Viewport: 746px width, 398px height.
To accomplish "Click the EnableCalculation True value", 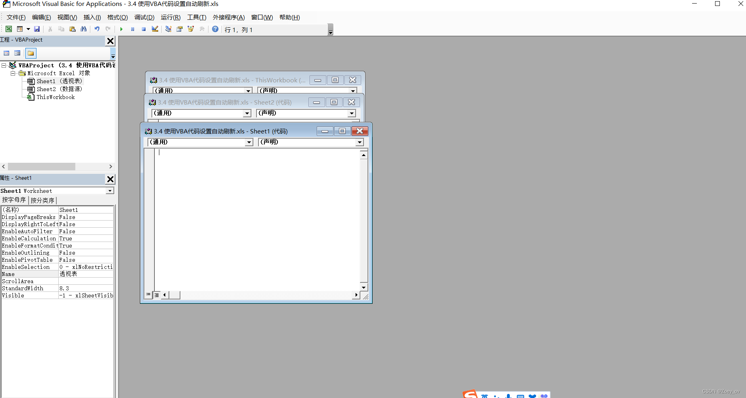I will (x=86, y=238).
